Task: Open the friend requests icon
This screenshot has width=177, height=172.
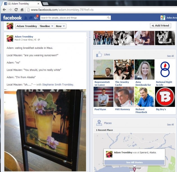Action: pos(26,18)
